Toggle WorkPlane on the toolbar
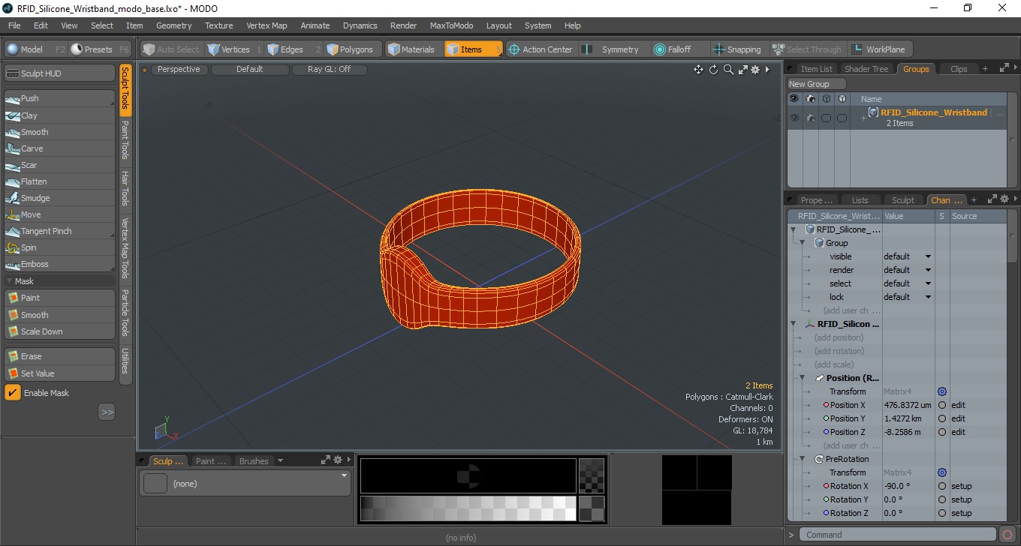Screen dimensions: 1021x546 click(879, 49)
